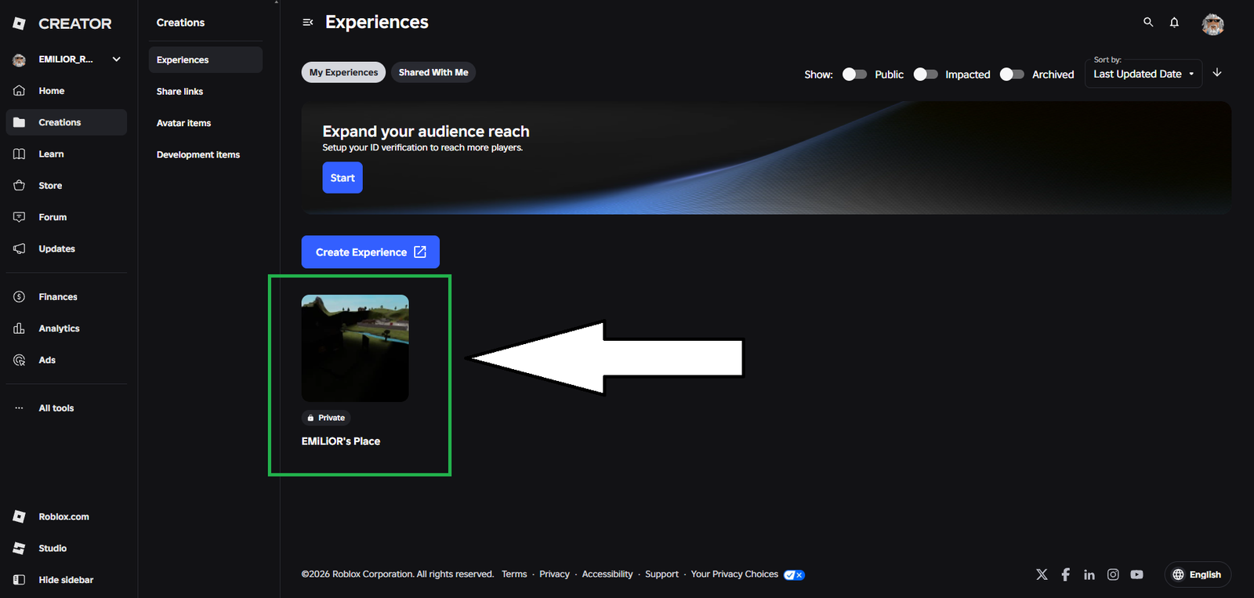Image resolution: width=1254 pixels, height=598 pixels.
Task: Open the Accessibility footer link
Action: pos(607,574)
